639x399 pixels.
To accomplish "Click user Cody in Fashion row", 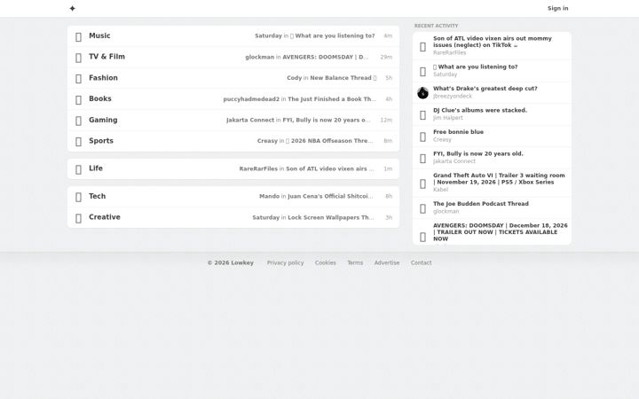I will [295, 78].
